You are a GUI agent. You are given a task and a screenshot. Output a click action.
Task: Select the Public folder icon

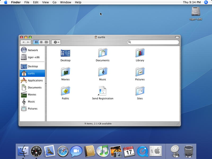coord(65,91)
